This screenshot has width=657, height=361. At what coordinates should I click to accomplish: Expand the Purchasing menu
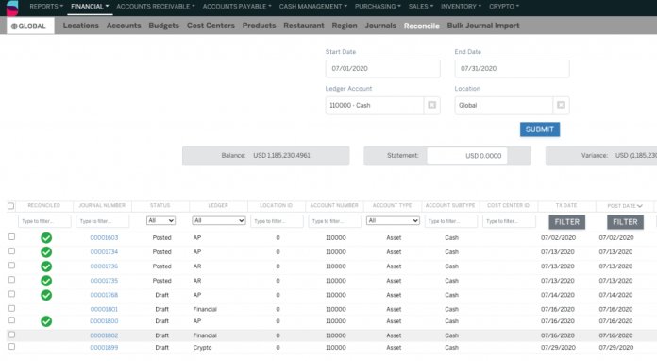[x=378, y=7]
